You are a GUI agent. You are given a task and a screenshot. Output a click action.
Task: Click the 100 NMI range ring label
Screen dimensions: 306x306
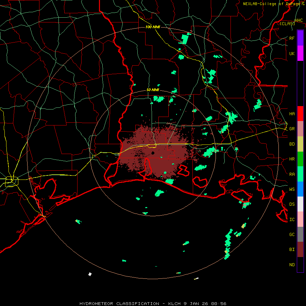tap(153, 27)
